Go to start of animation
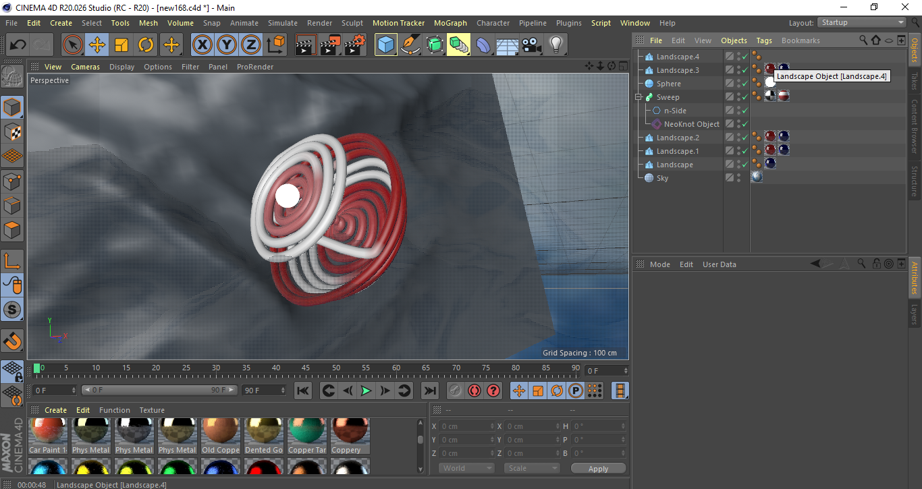Screen dimensions: 922x489 303,391
